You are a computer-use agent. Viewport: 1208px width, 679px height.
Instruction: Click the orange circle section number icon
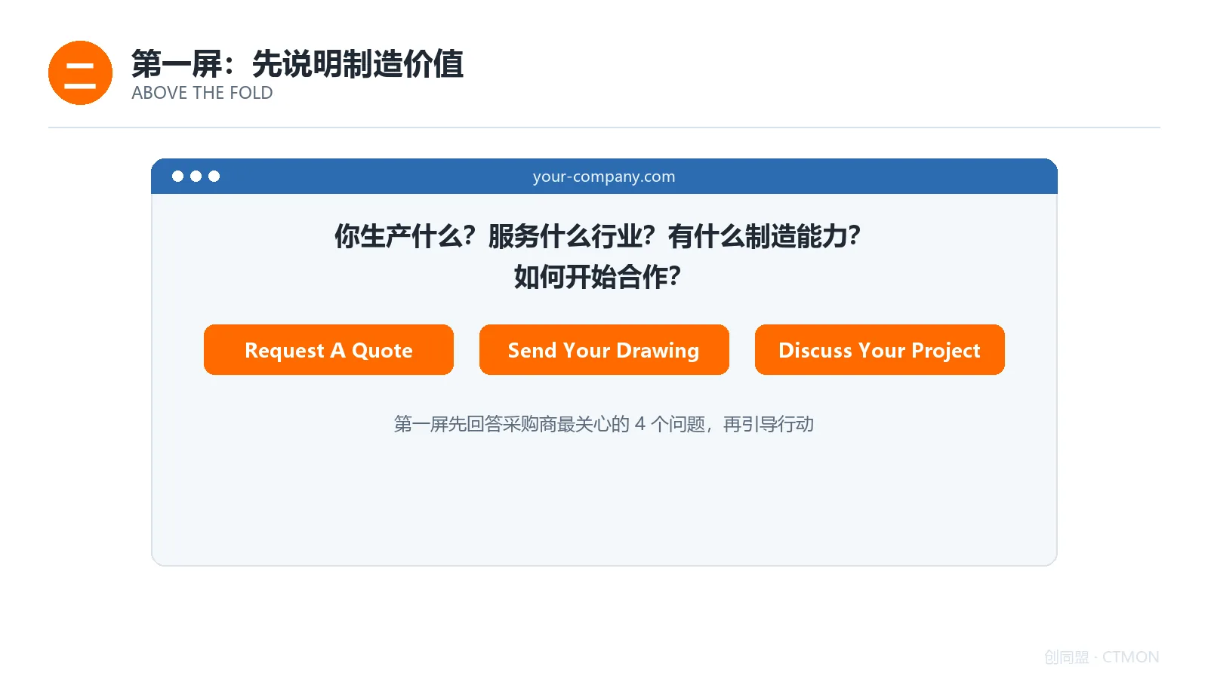point(80,73)
